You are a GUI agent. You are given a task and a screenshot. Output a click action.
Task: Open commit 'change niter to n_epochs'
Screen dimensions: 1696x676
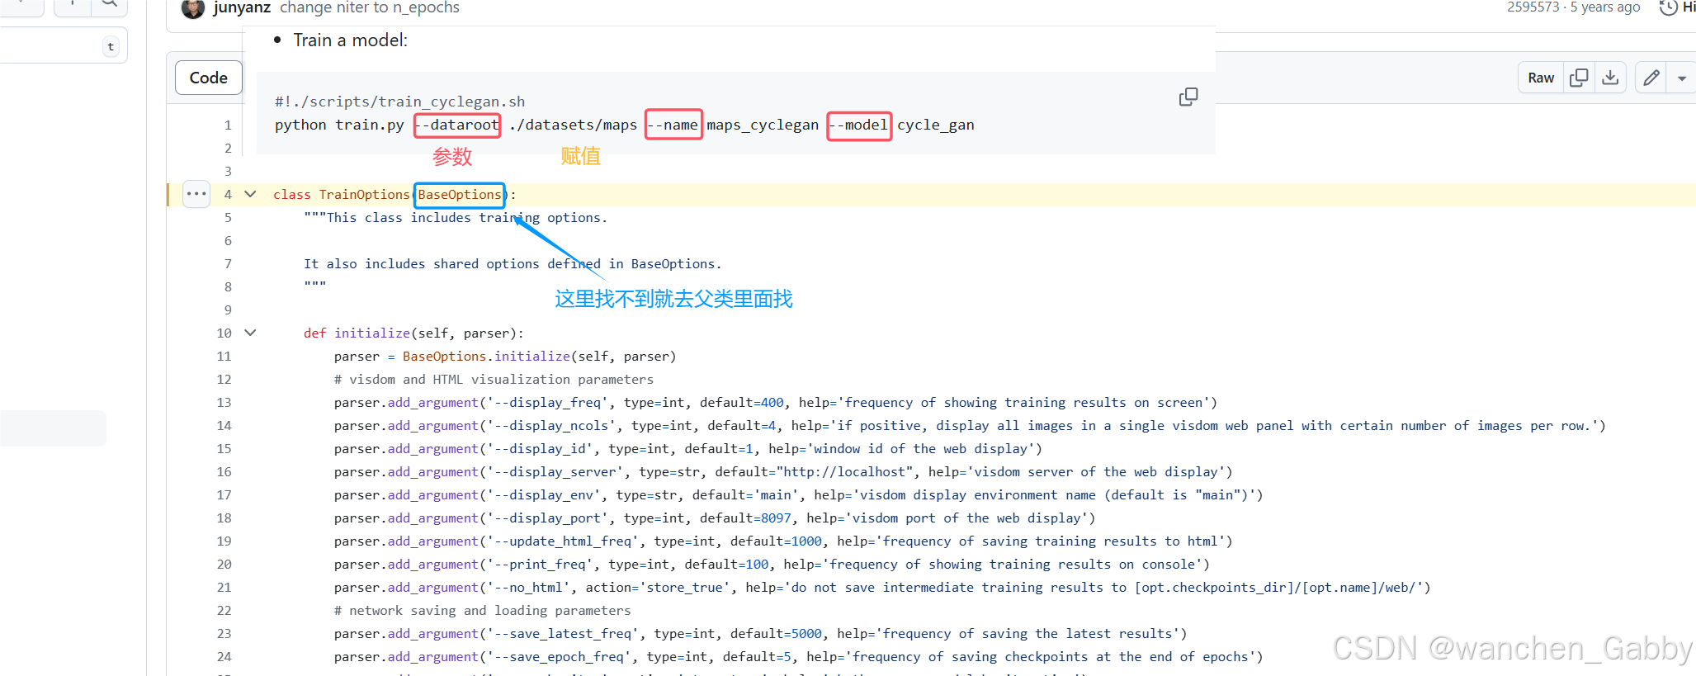pos(370,7)
